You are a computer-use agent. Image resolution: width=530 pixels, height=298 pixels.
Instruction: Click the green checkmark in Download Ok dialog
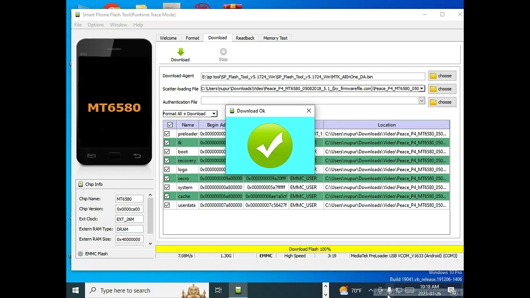click(x=270, y=145)
